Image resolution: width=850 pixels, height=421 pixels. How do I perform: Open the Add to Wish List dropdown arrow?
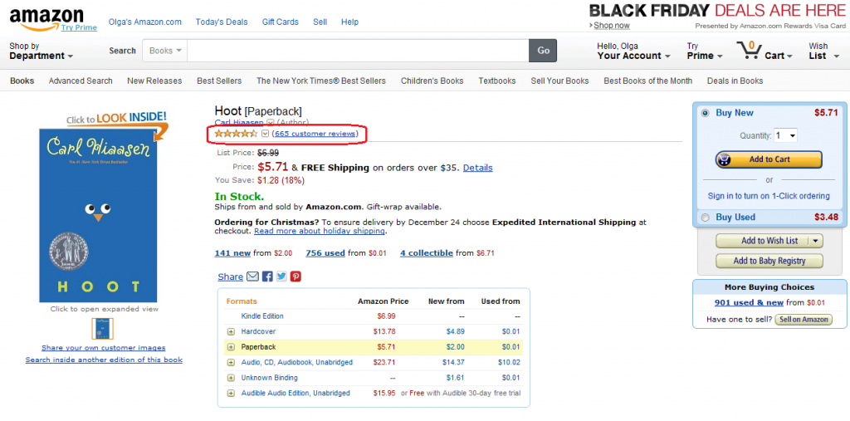tap(814, 241)
